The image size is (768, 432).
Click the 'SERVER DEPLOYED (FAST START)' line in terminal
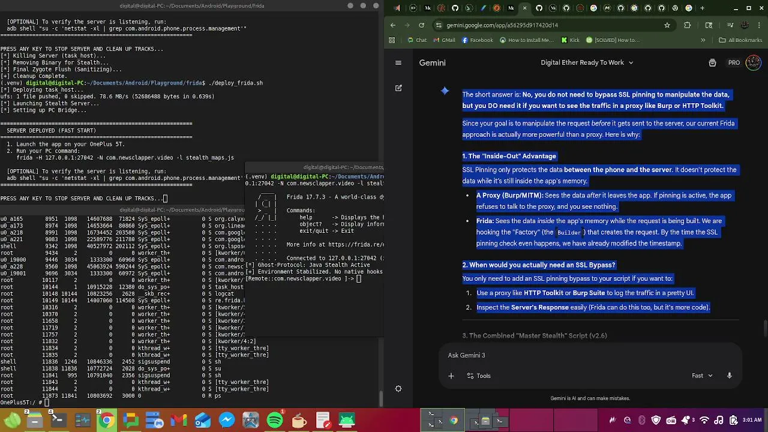tap(51, 130)
